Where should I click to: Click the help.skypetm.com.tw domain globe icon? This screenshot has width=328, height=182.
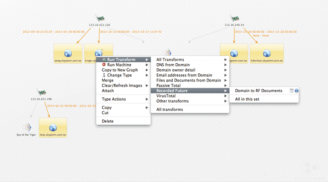(53, 127)
